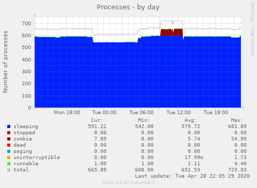Screen dimensions: 257x188
Task: Click zombie current value 7.89
Action: coord(100,139)
